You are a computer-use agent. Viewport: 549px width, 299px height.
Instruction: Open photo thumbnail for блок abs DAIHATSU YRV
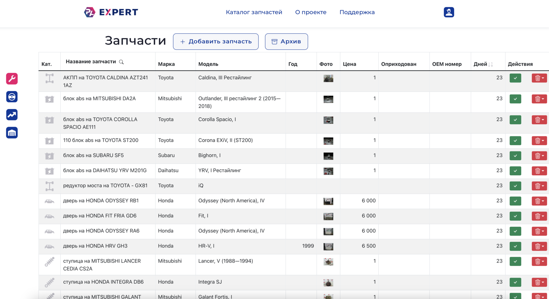pos(328,171)
